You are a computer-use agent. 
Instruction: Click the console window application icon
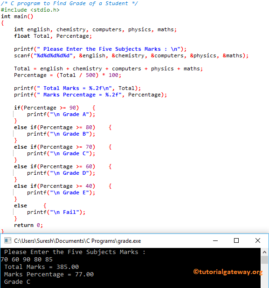[x=7, y=240]
